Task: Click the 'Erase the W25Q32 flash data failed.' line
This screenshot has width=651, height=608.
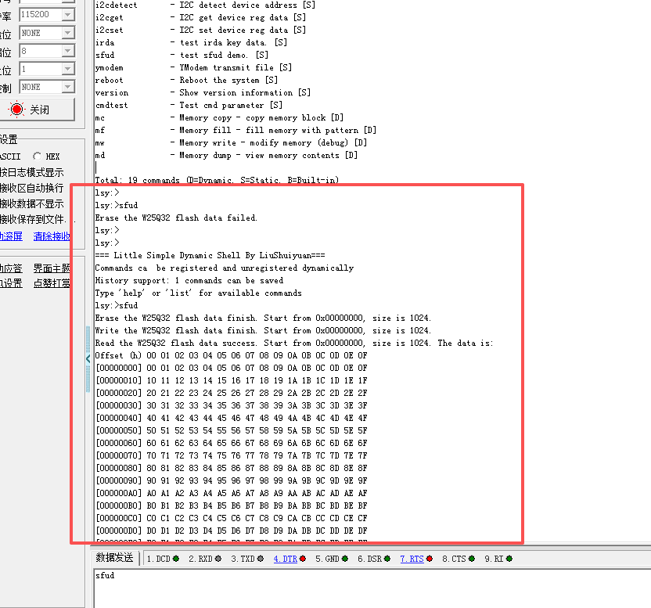Action: 176,218
